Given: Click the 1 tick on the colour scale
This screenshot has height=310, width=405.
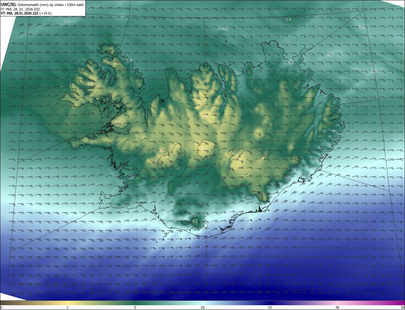Looking at the screenshot, I should pyautogui.click(x=68, y=307).
